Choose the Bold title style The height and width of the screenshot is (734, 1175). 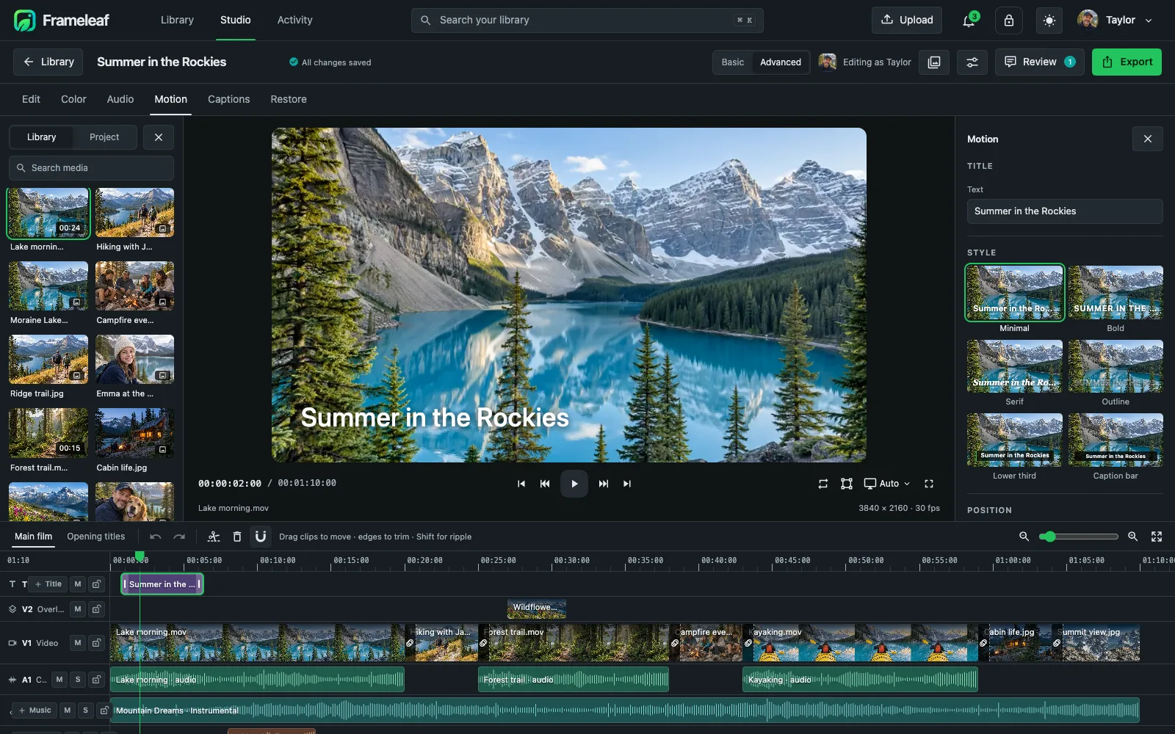(x=1116, y=299)
